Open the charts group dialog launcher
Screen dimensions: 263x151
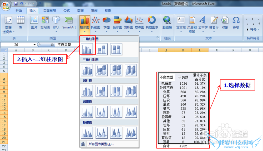[x=158, y=38]
